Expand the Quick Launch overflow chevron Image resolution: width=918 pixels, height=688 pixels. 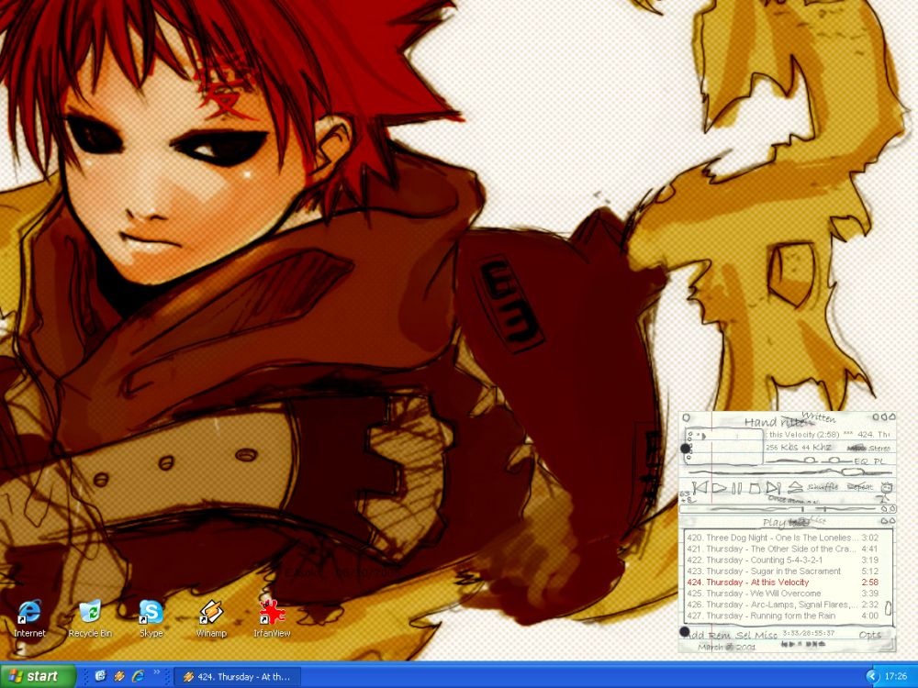click(x=157, y=672)
